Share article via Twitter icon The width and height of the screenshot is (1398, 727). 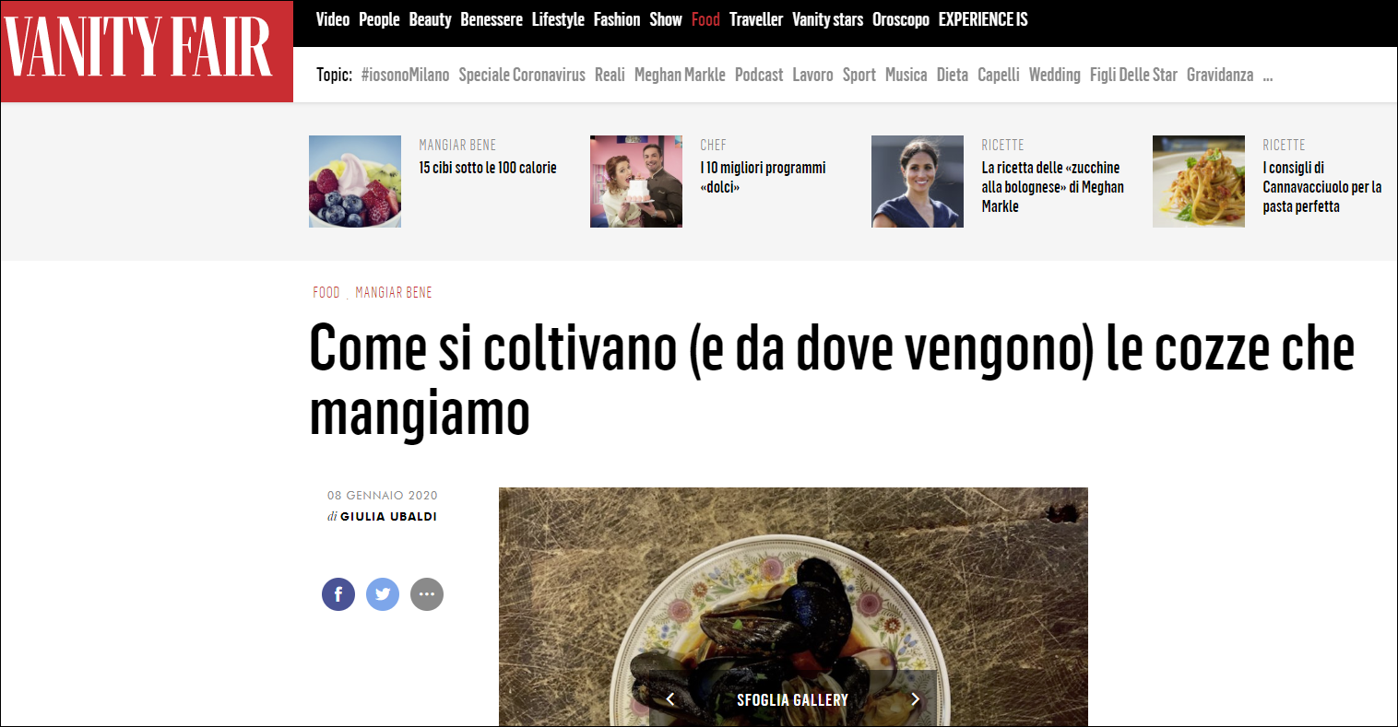[x=383, y=594]
